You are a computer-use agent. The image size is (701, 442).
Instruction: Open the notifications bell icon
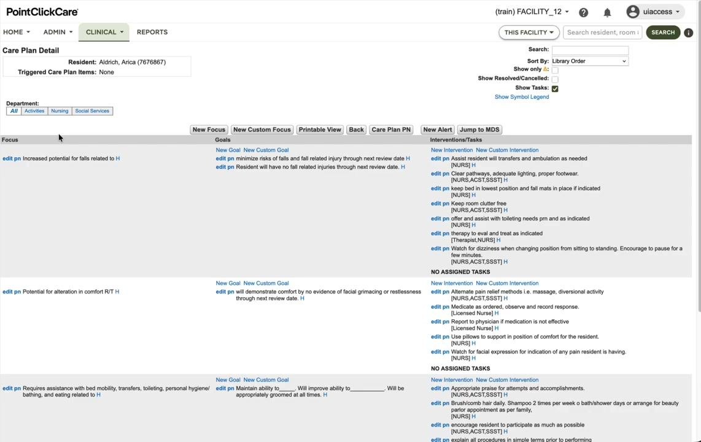(x=607, y=12)
